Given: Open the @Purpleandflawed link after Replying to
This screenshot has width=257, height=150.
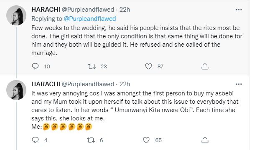Looking at the screenshot, I should coord(90,19).
